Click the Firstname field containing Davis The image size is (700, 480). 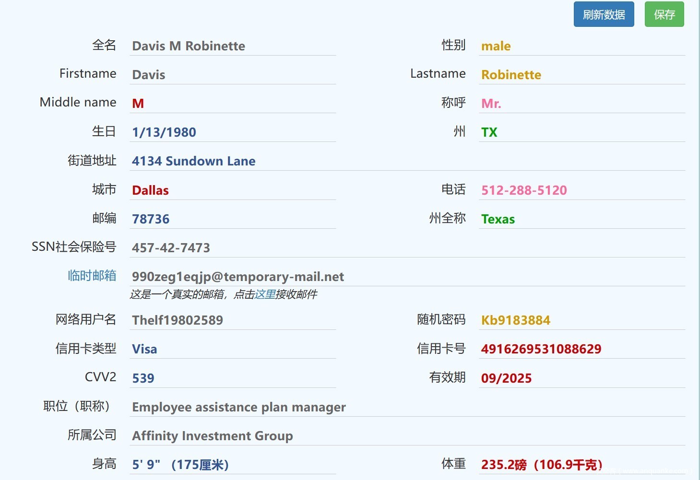[x=232, y=75]
